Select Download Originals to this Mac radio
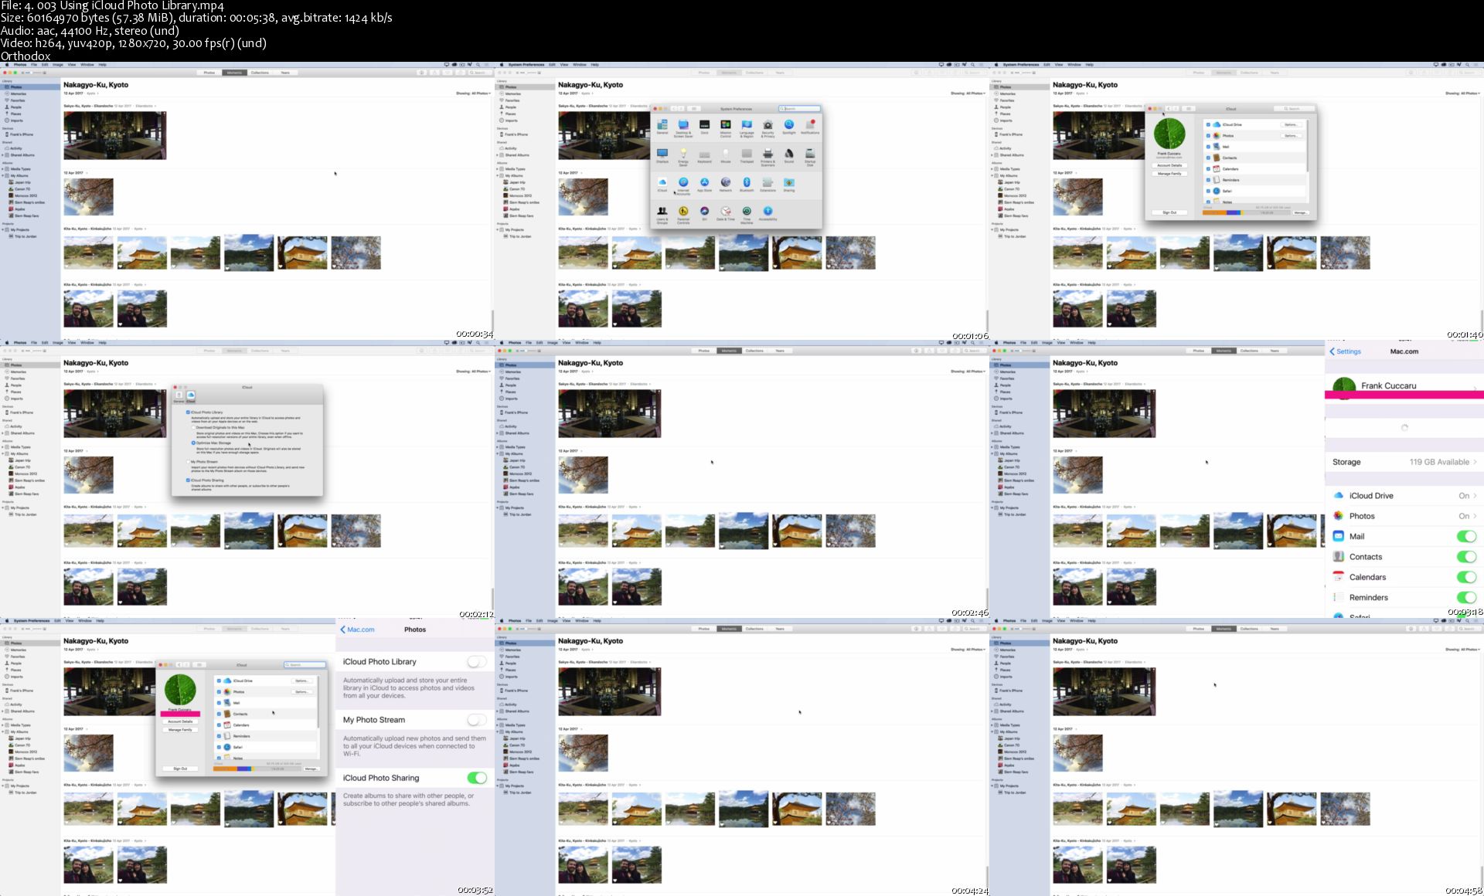The width and height of the screenshot is (1484, 896). 193,427
